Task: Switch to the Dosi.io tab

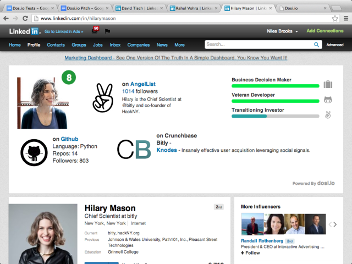Action: pos(302,8)
